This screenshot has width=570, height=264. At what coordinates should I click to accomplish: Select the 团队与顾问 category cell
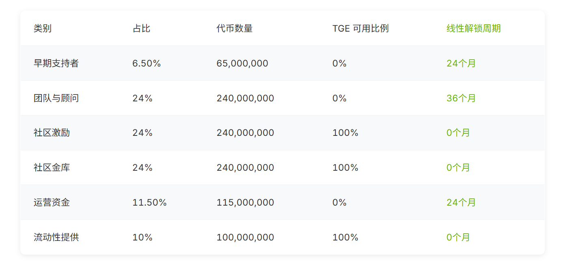[56, 98]
